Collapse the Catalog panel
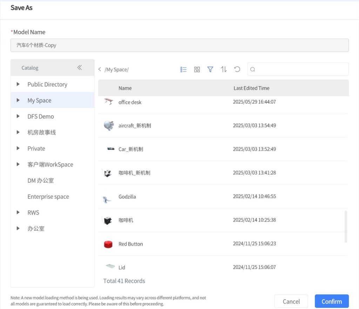The image size is (359, 309). (x=80, y=67)
